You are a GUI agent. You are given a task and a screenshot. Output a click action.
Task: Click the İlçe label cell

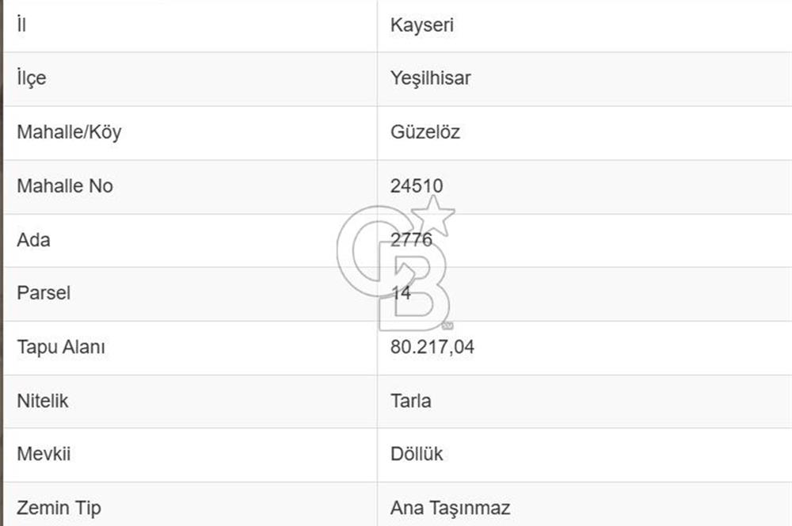pyautogui.click(x=31, y=78)
